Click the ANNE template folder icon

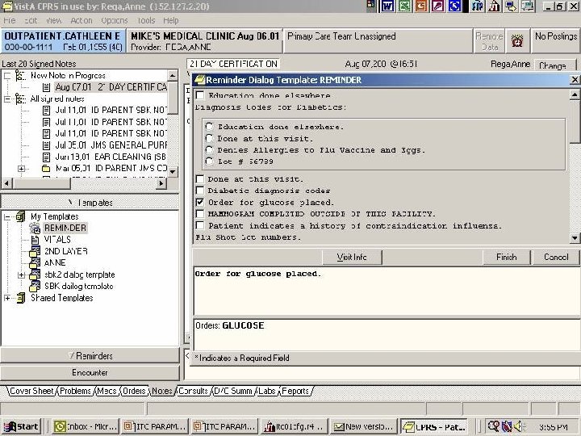coord(35,263)
